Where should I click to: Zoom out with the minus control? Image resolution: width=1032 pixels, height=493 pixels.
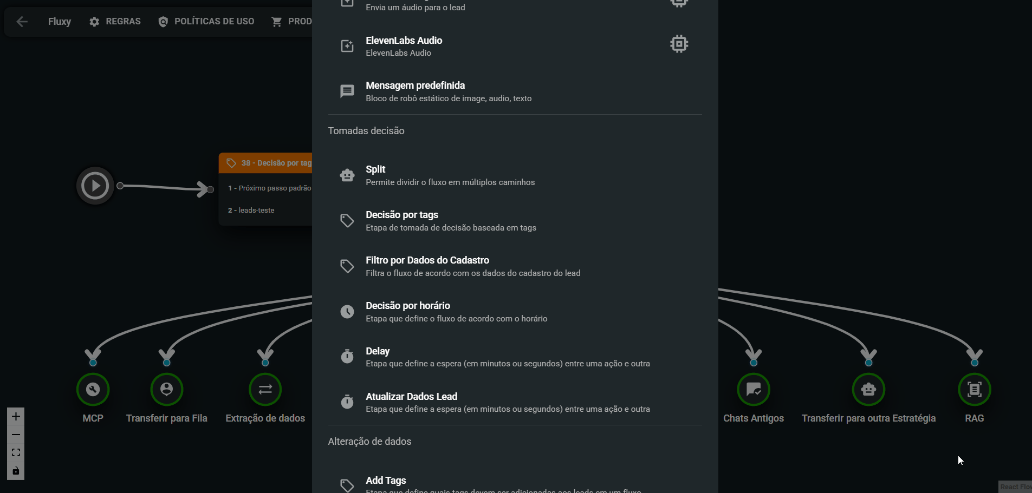16,435
